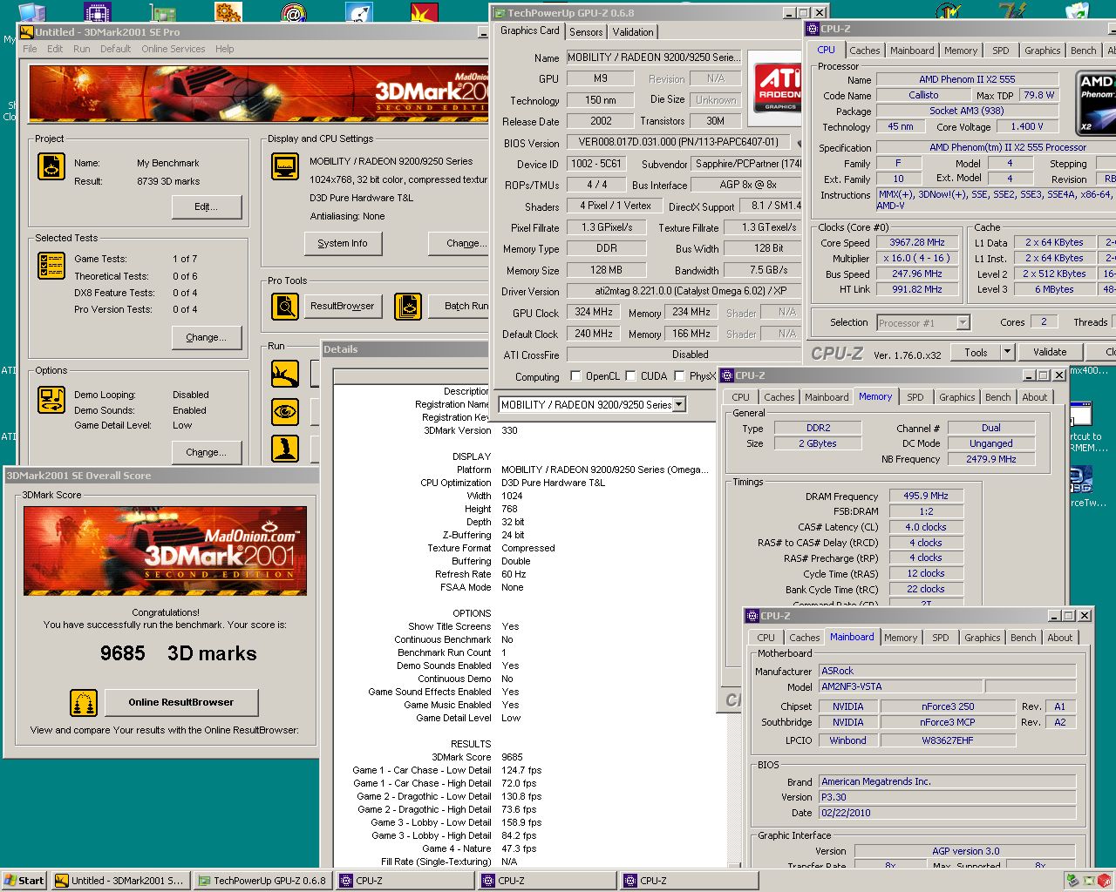
Task: Open the Online Services menu
Action: (174, 49)
